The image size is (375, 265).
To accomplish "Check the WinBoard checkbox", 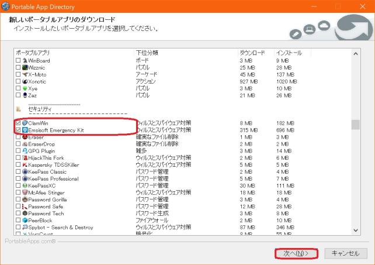I will [18, 60].
